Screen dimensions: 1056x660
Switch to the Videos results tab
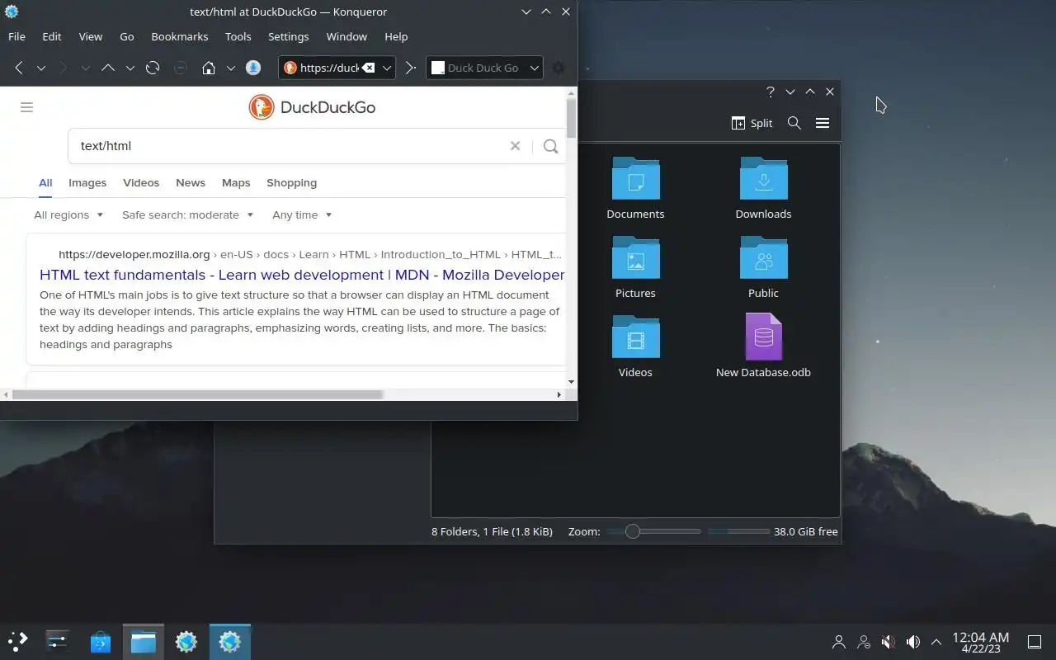click(141, 183)
